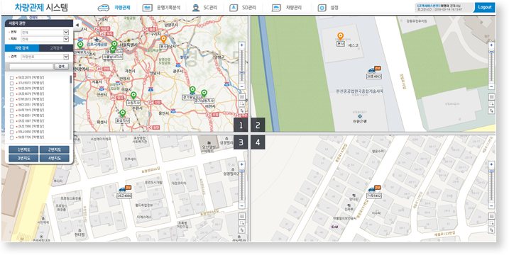This screenshot has width=509, height=255.
Task: Click the green 화성지사 map pin
Action: (x=122, y=113)
